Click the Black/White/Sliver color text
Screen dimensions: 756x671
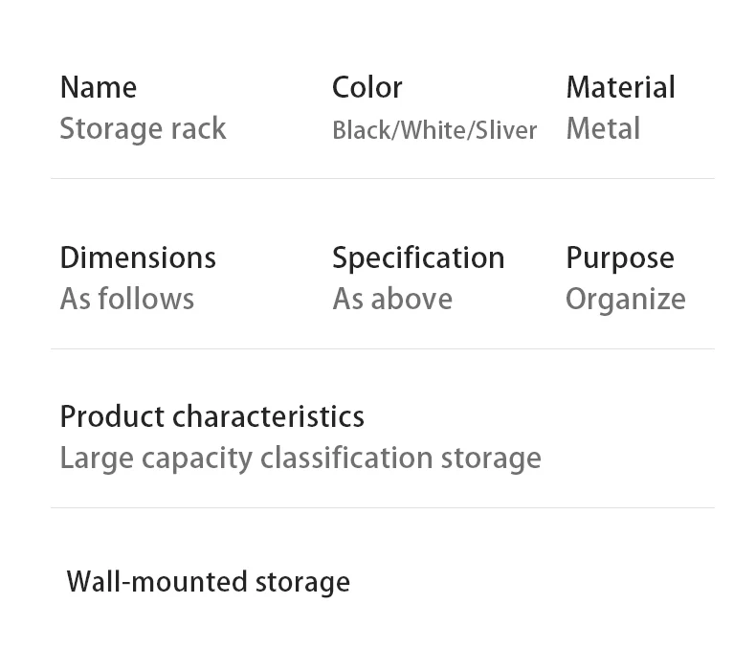(434, 130)
